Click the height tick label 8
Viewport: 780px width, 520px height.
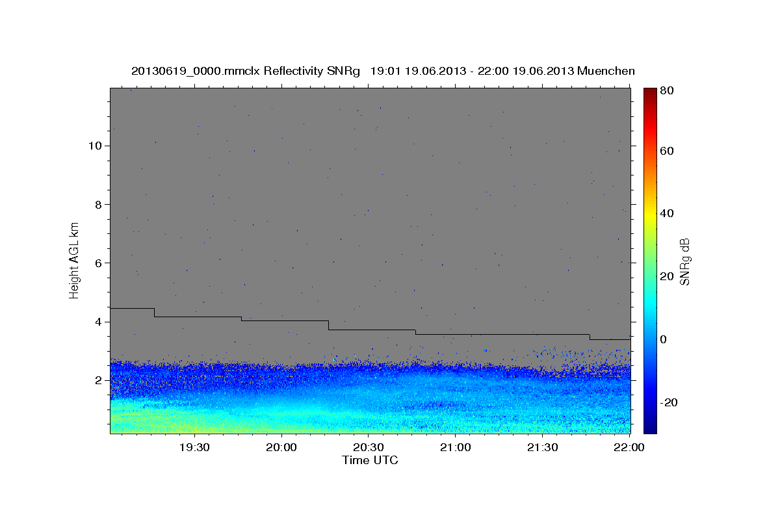[x=99, y=205]
